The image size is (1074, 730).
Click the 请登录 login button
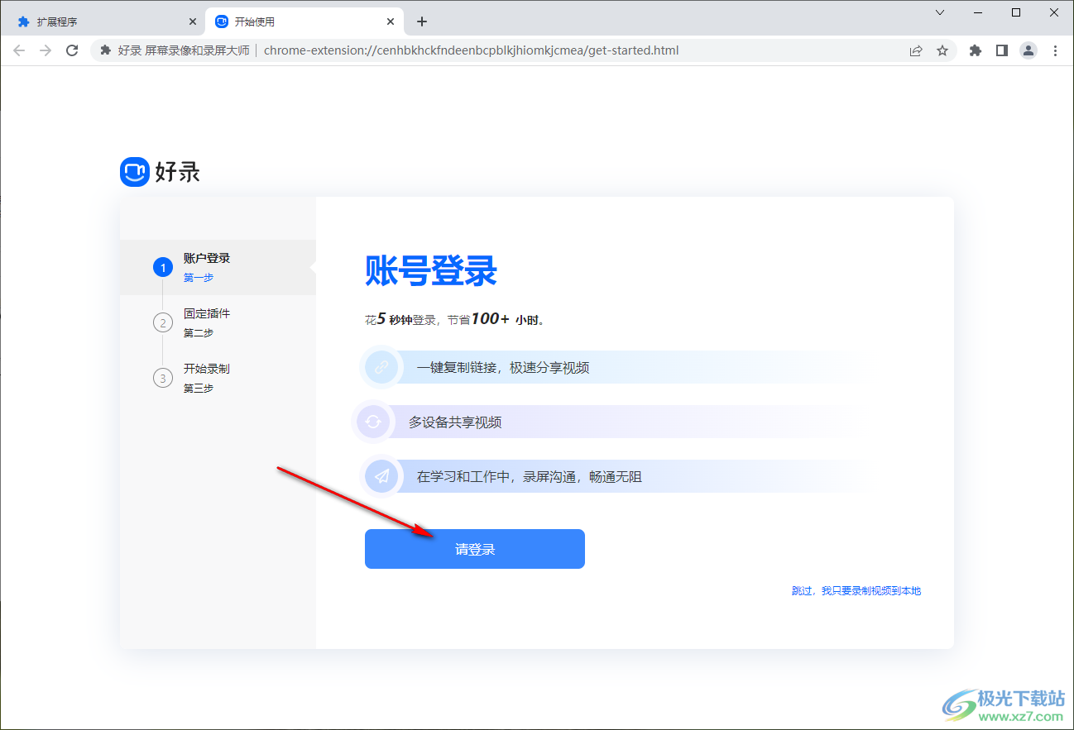pos(475,549)
